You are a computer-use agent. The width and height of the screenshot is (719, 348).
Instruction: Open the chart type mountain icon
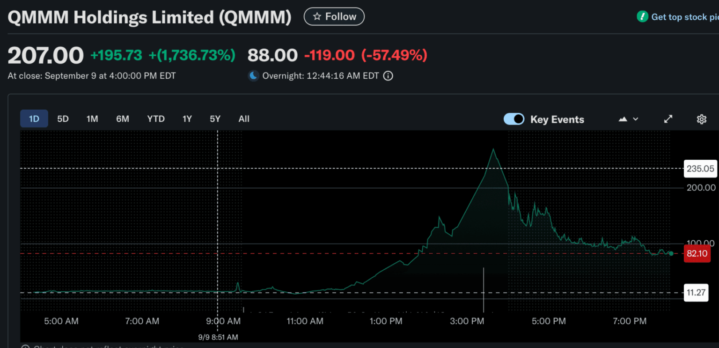click(x=623, y=119)
